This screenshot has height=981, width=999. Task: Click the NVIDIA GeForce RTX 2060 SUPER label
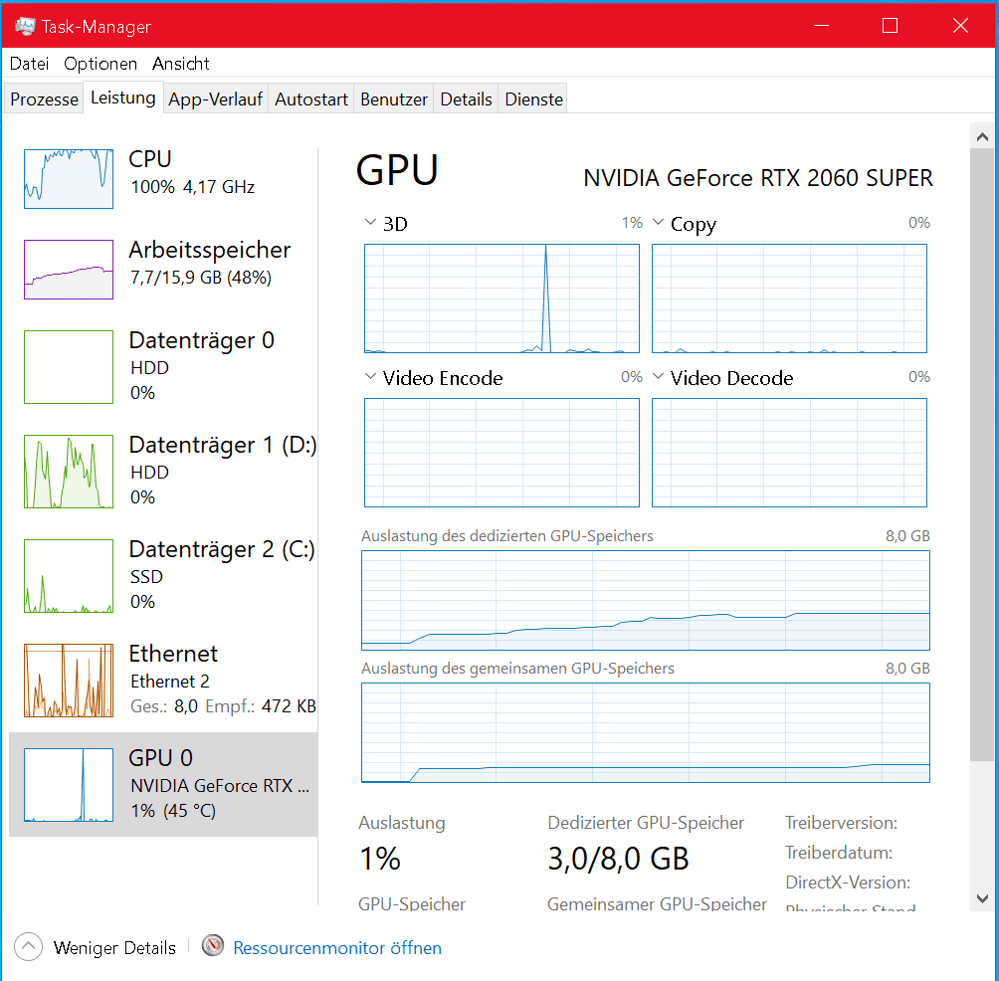[x=758, y=178]
